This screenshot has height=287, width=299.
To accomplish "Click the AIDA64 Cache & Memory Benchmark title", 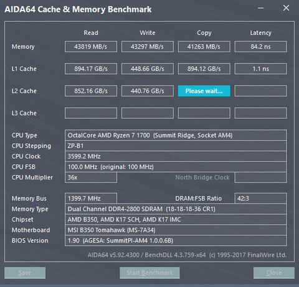I will pos(78,9).
